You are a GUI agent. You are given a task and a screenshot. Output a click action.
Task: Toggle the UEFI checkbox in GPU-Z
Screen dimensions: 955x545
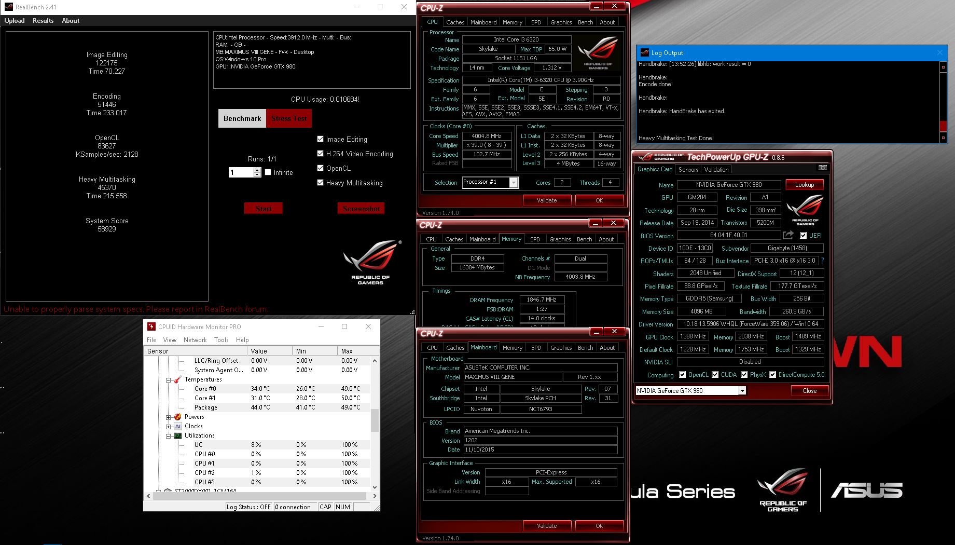click(x=803, y=236)
